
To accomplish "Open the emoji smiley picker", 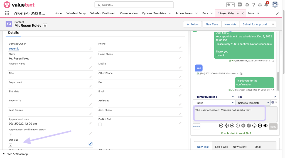I will (x=254, y=126).
